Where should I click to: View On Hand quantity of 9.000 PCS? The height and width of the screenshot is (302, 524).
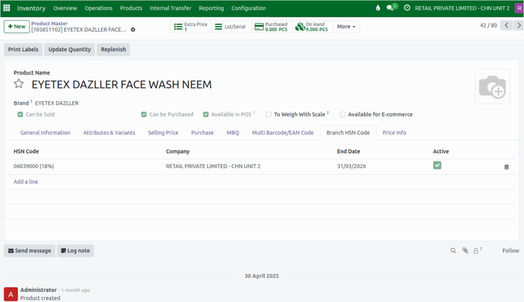pyautogui.click(x=312, y=26)
